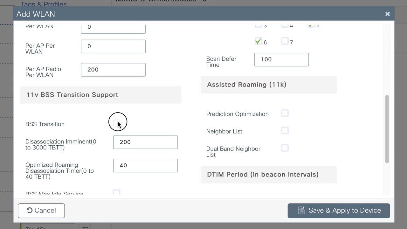407x229 pixels.
Task: Click the Cancel button
Action: pyautogui.click(x=41, y=211)
